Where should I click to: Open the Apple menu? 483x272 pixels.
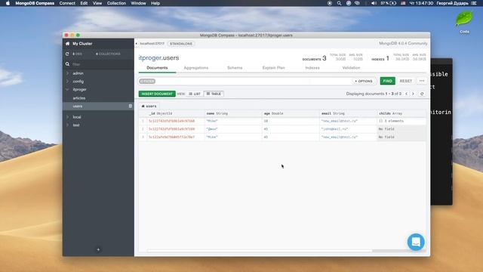tap(8, 3)
